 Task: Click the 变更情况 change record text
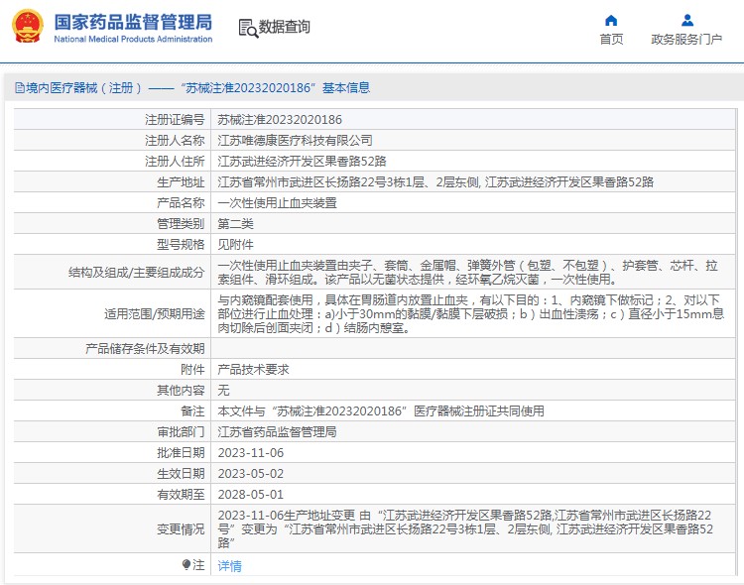(465, 529)
